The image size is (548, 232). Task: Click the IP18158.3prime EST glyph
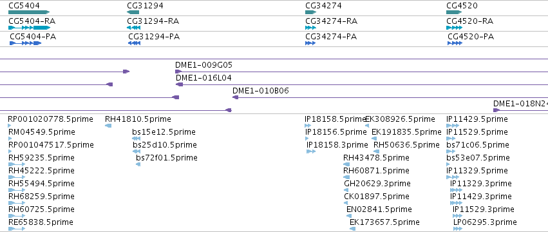tap(311, 151)
